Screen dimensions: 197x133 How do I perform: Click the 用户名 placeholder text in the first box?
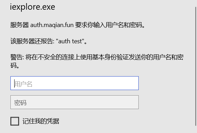click(23, 84)
